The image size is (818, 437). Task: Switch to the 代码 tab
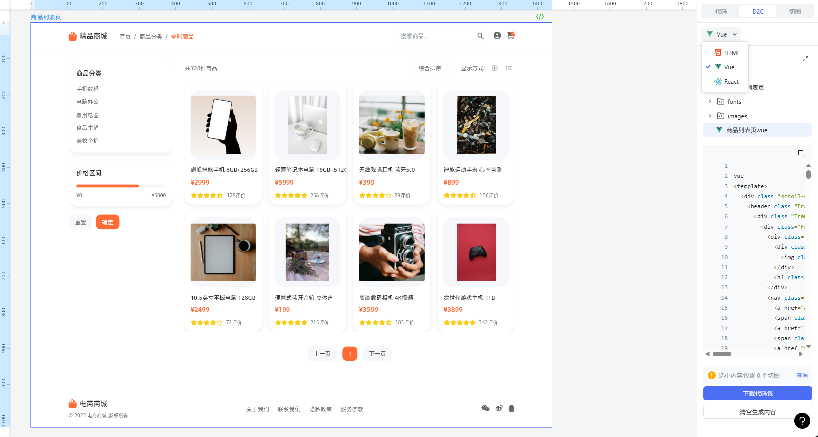pyautogui.click(x=721, y=12)
